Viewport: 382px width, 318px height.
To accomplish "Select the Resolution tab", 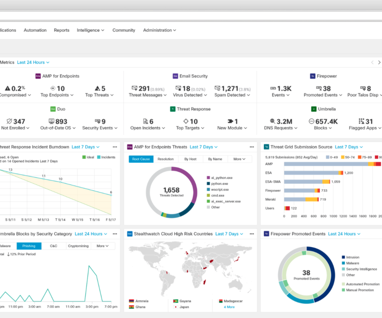I will (166, 159).
